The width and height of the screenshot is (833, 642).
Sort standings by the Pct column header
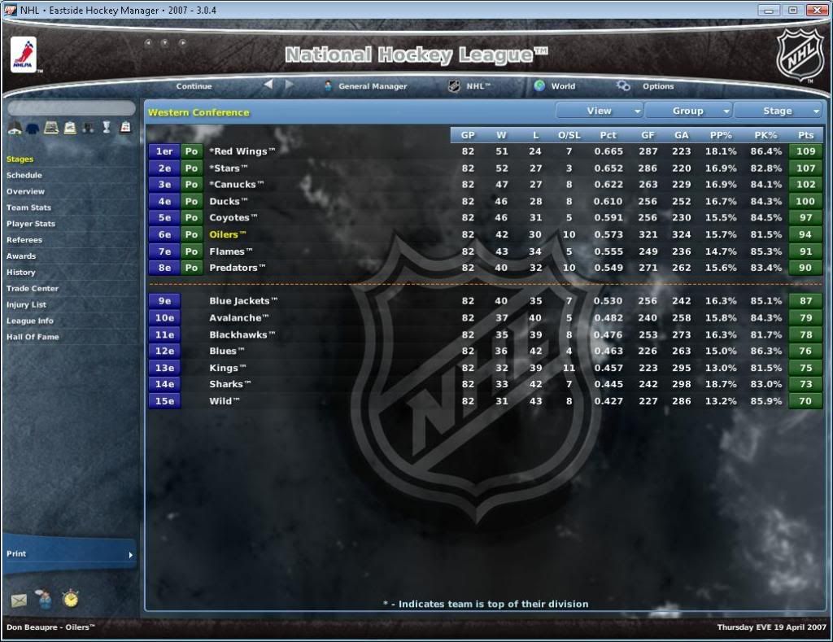(x=608, y=135)
